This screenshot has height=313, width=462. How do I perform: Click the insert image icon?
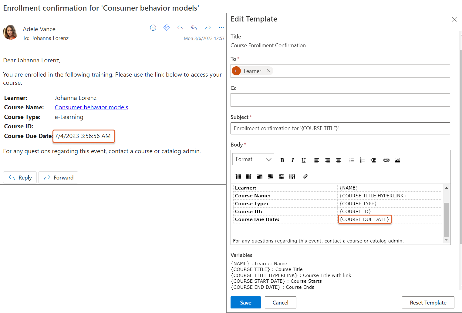point(397,160)
